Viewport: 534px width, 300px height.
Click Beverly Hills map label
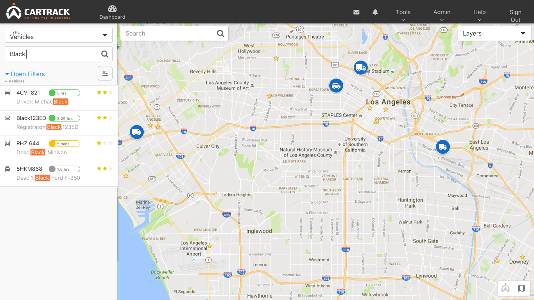coord(203,71)
